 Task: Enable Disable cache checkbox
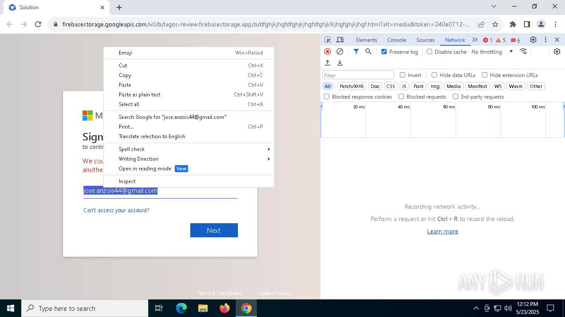coord(429,52)
